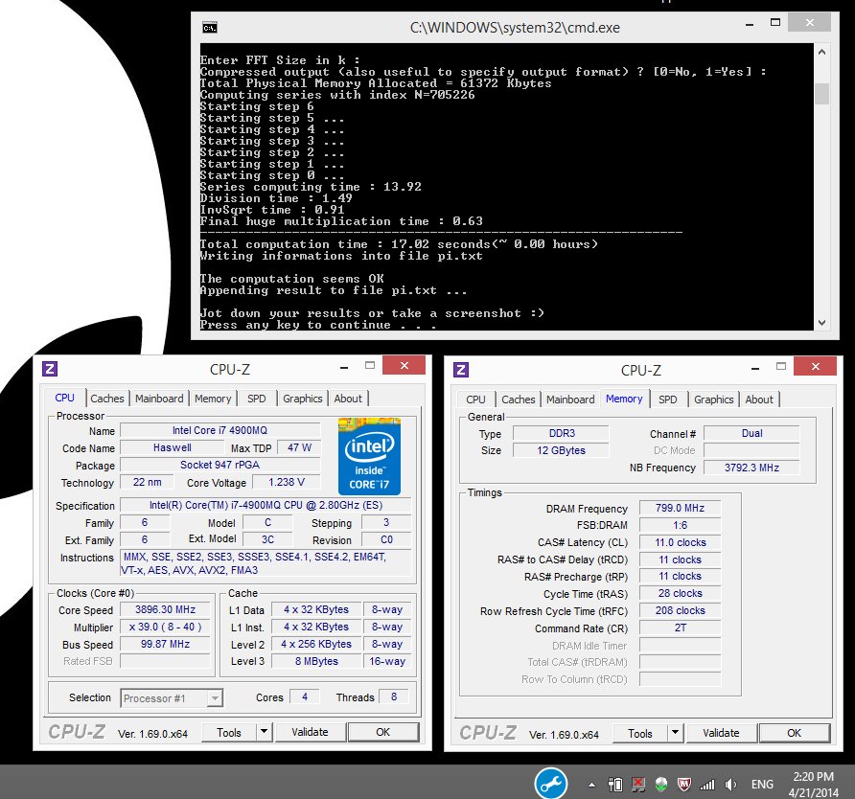The width and height of the screenshot is (855, 799).
Task: Open the wrench tool taskbar icon
Action: click(551, 784)
